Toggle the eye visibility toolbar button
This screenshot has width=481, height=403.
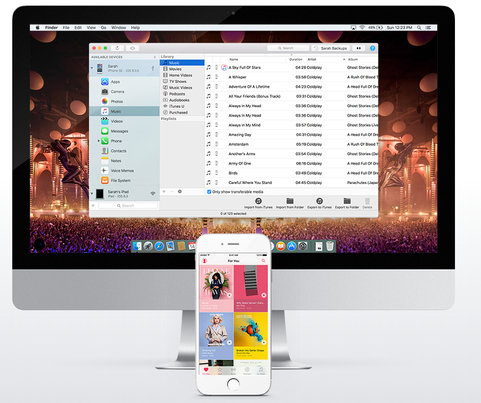(x=132, y=48)
